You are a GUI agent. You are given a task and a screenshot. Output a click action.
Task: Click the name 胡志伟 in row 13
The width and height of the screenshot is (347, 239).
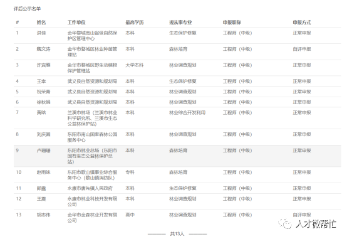pyautogui.click(x=43, y=215)
